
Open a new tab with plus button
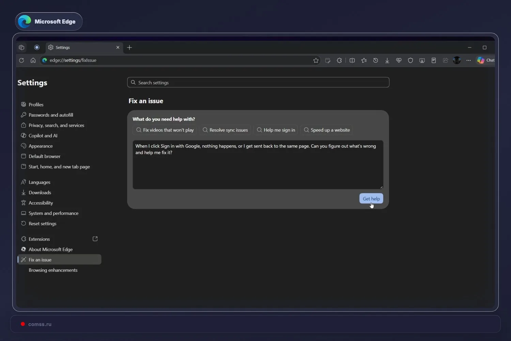click(129, 47)
